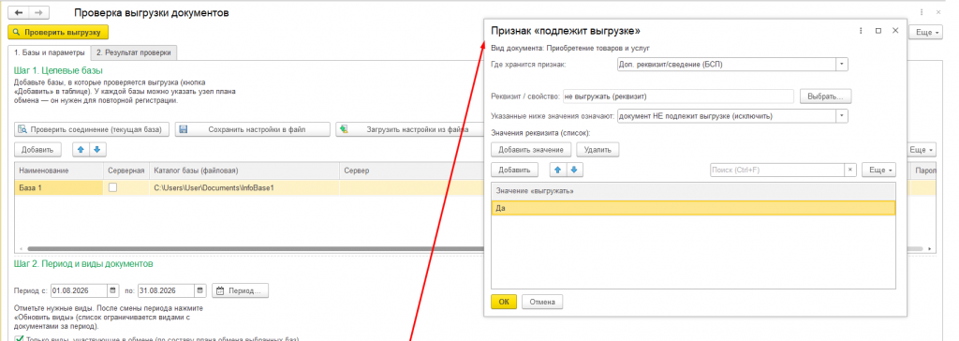Viewport: 959px width, 341px height.
Task: Open the Еще menu beside the Парол column
Action: tap(921, 149)
